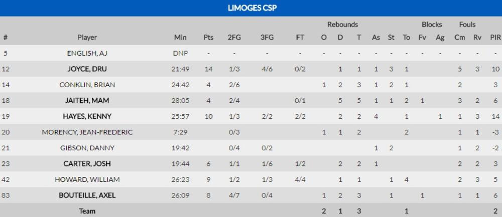Image resolution: width=502 pixels, height=217 pixels.
Task: Click player name CONKLIN, BRIAN
Action: (87, 85)
